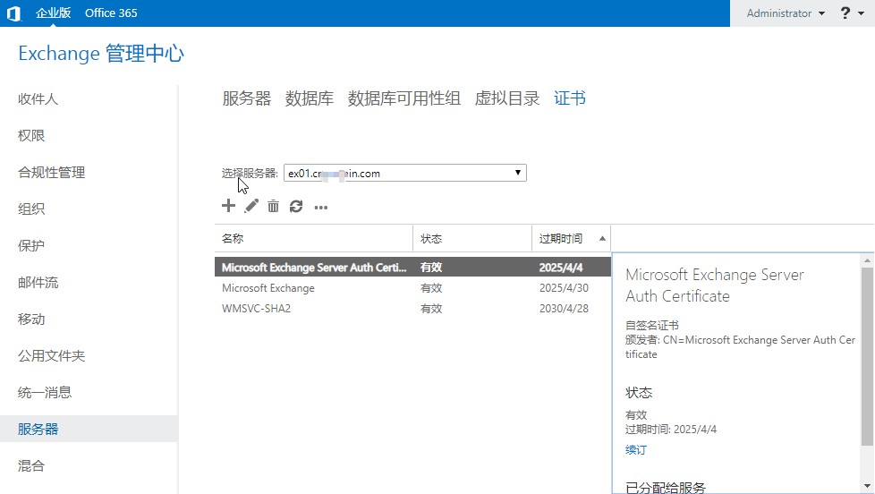This screenshot has height=494, width=875.
Task: Refresh the certificate list
Action: tap(296, 207)
